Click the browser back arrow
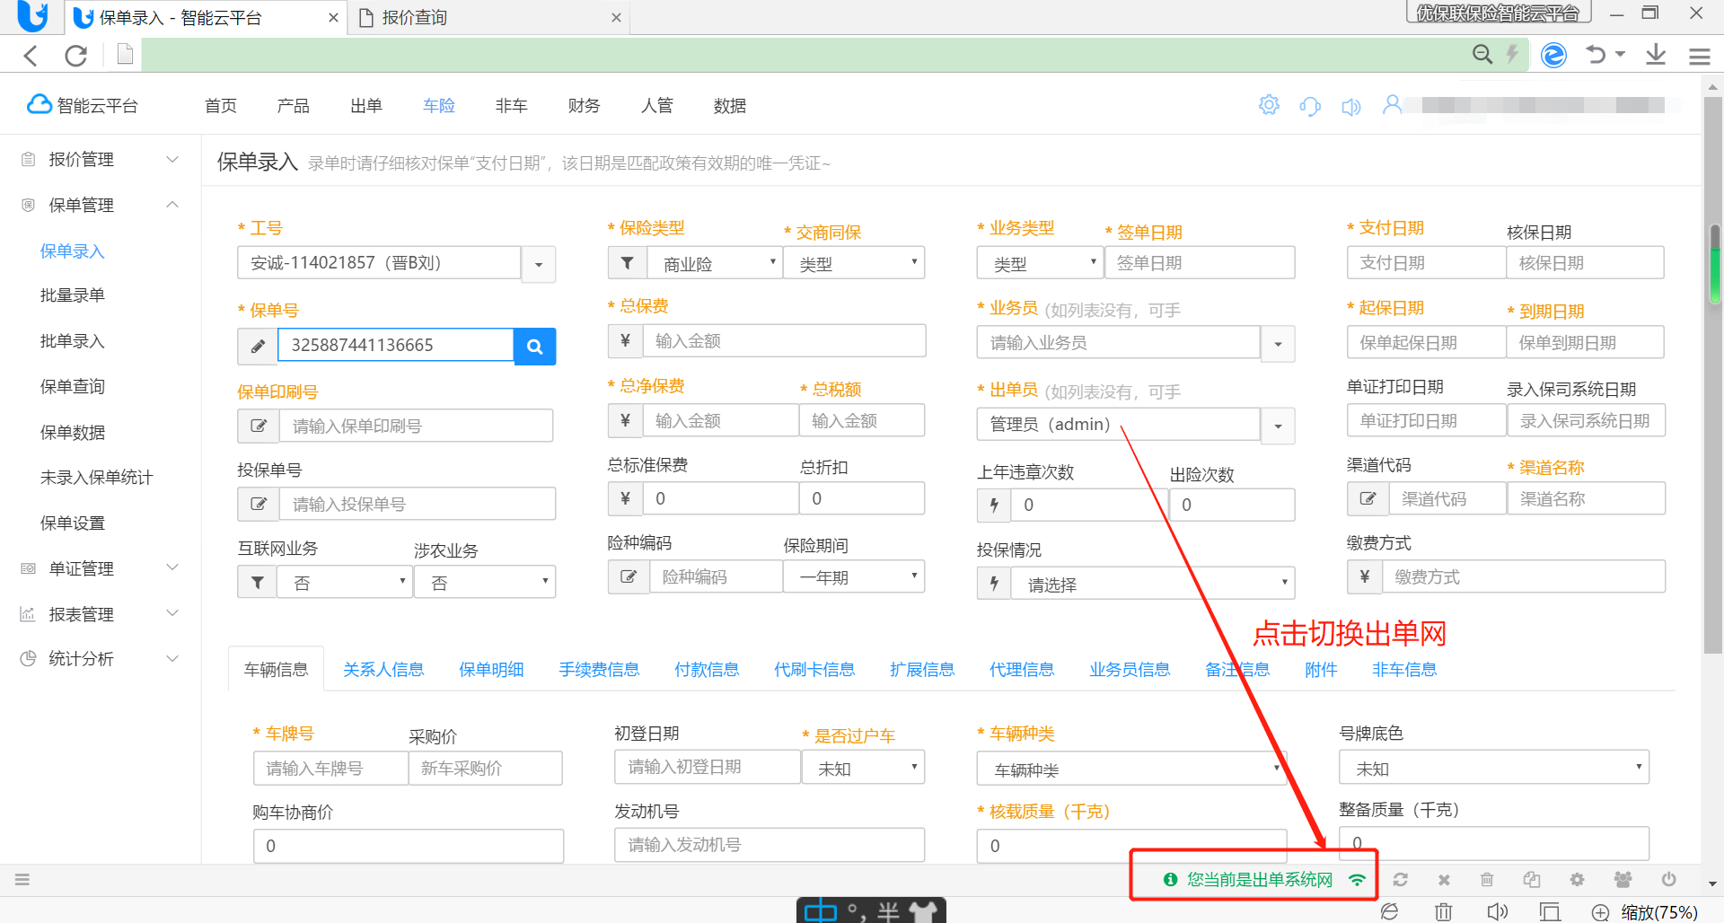Image resolution: width=1724 pixels, height=923 pixels. pyautogui.click(x=31, y=56)
